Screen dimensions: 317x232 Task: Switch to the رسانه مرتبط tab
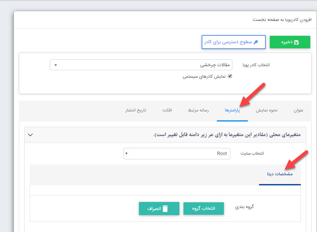click(198, 111)
